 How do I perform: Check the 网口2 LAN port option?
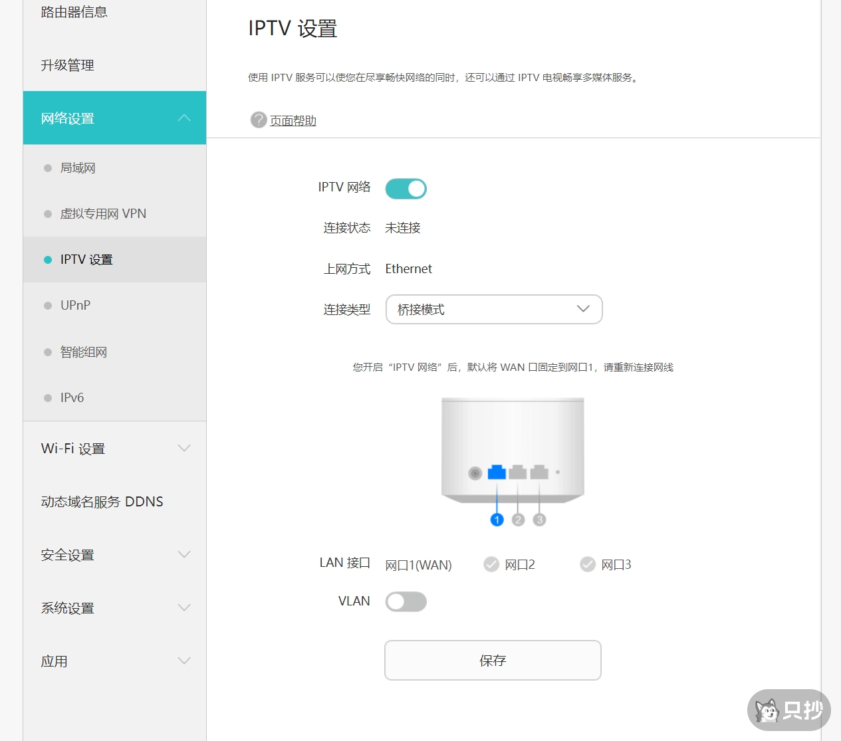tap(491, 564)
